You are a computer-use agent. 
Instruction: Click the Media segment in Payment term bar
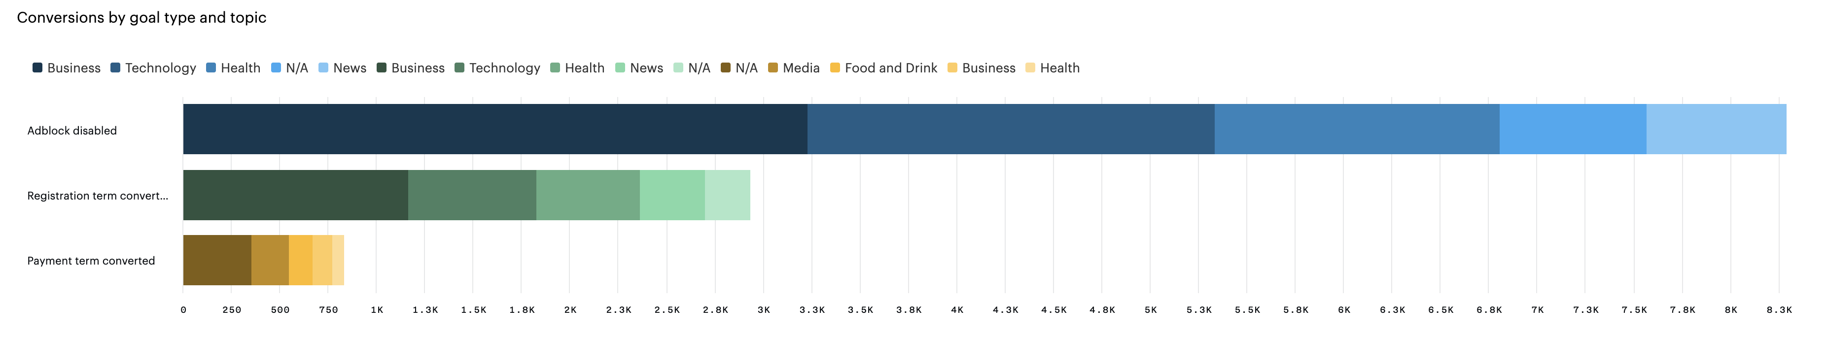click(x=270, y=260)
